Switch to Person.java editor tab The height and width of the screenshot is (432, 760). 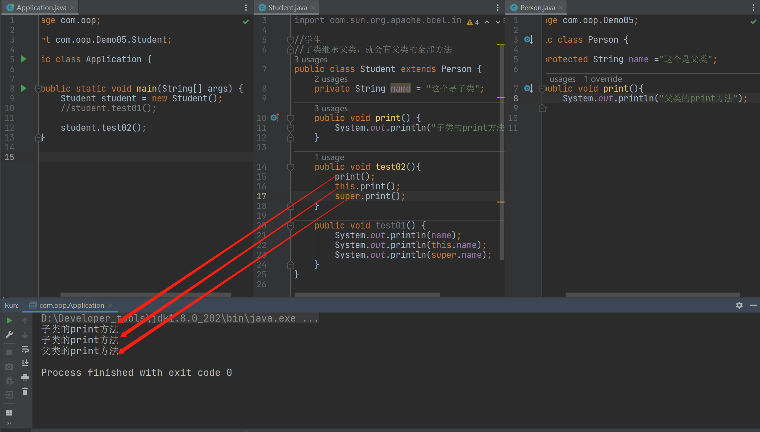(537, 8)
